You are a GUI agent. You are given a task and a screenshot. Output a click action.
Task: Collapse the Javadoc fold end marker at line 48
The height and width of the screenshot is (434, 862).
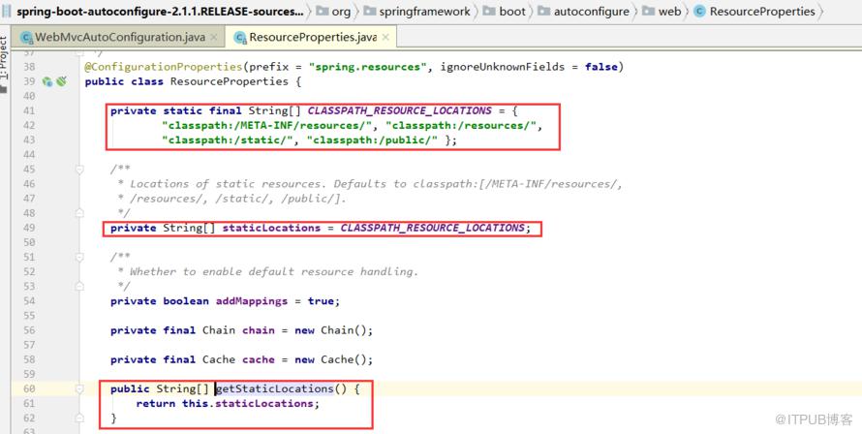pyautogui.click(x=79, y=213)
